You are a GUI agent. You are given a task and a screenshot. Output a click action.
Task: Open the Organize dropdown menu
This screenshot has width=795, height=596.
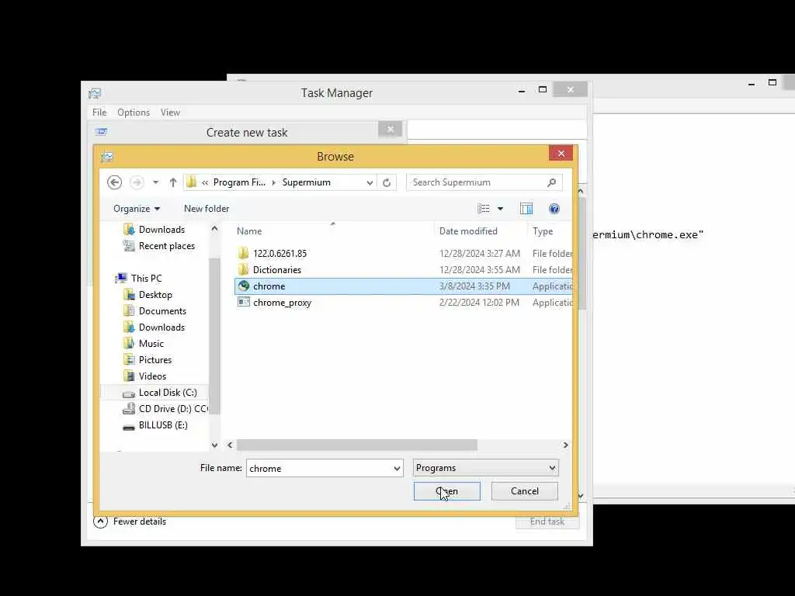[137, 209]
